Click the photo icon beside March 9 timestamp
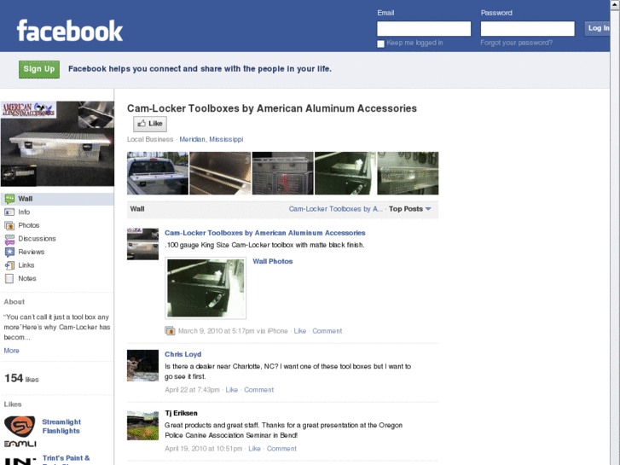 pyautogui.click(x=170, y=331)
